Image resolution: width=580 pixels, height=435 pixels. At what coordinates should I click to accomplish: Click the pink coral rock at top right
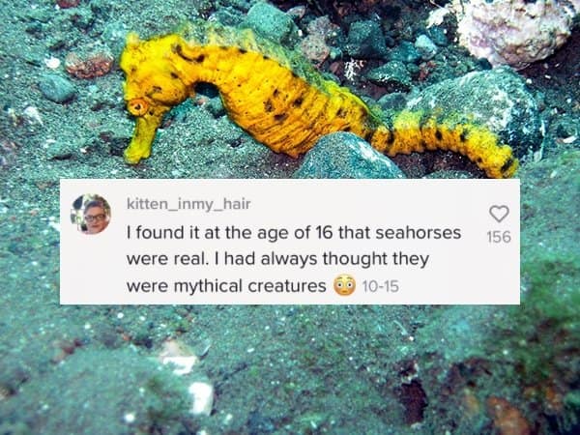tap(513, 30)
